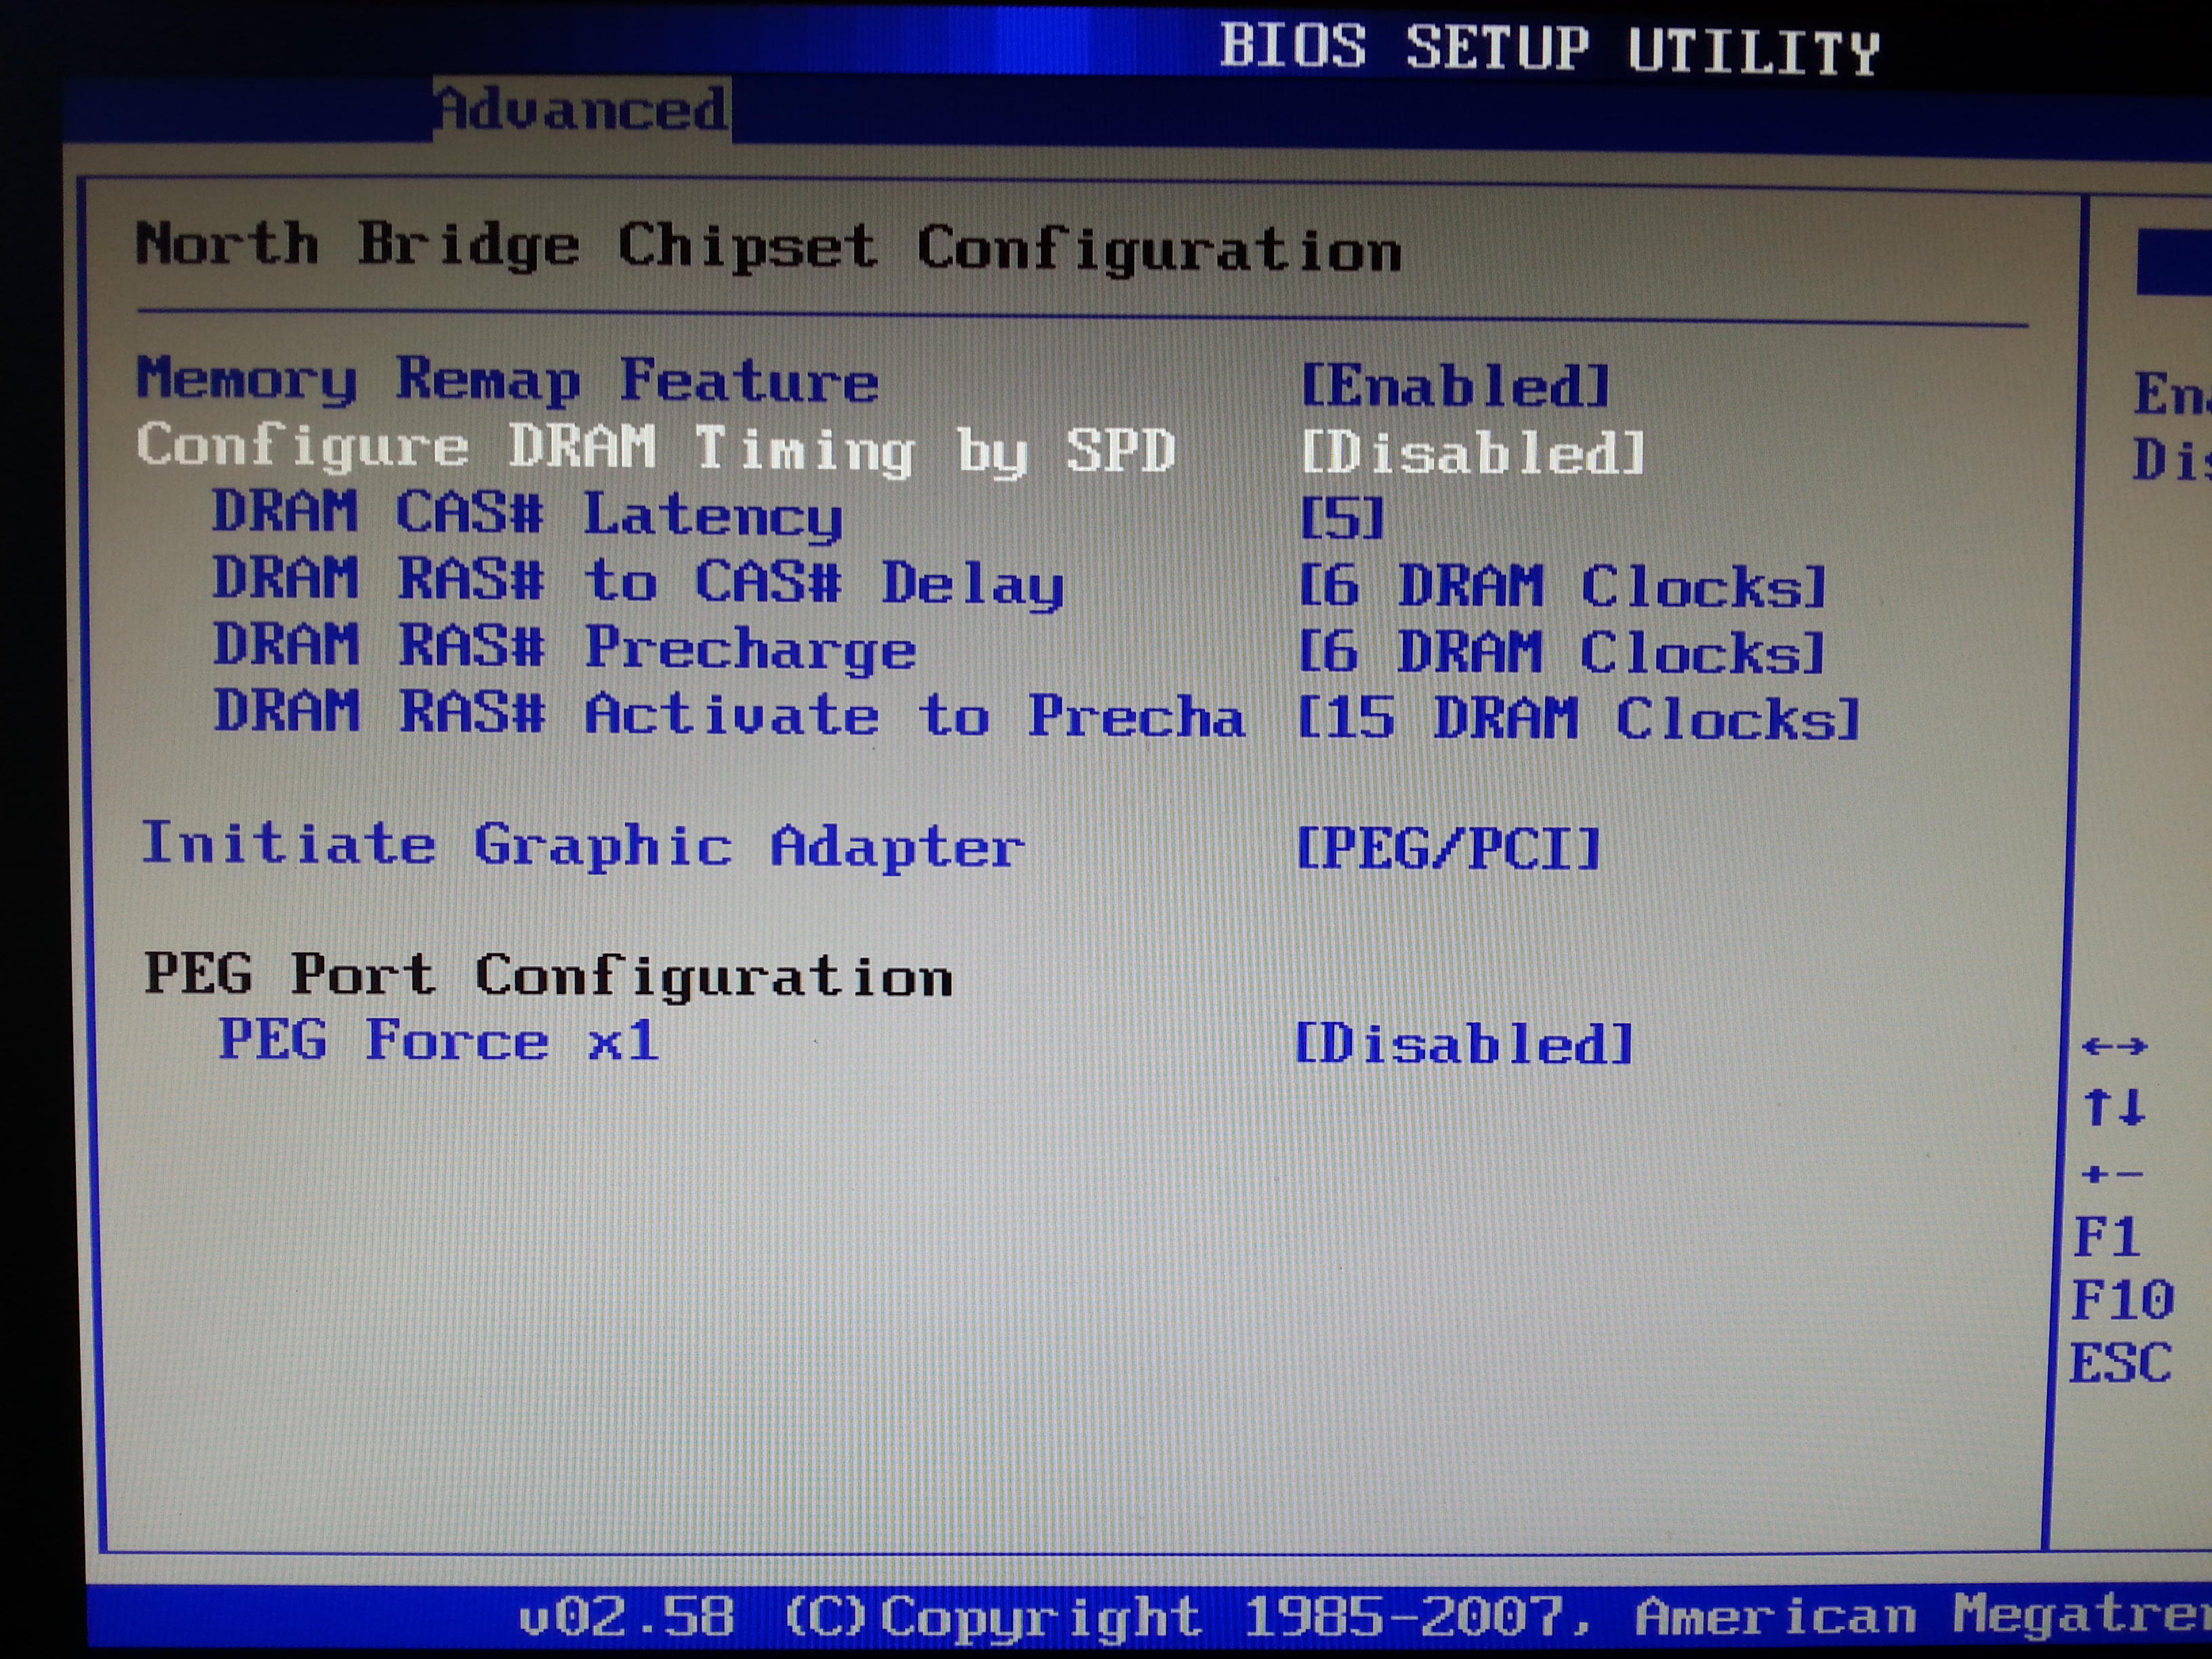Select Initiate Graphic Adapter label
The width and height of the screenshot is (2212, 1659).
tap(582, 846)
